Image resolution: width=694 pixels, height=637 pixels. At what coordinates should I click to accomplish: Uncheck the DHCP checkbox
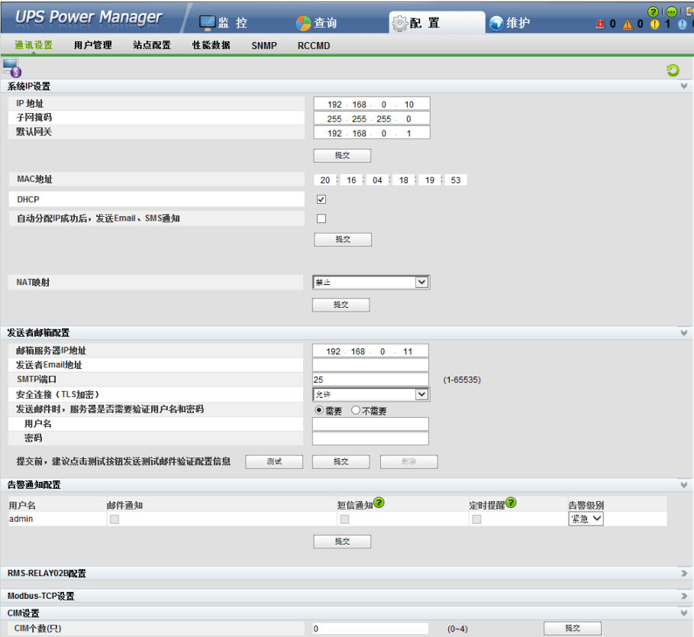coord(321,199)
